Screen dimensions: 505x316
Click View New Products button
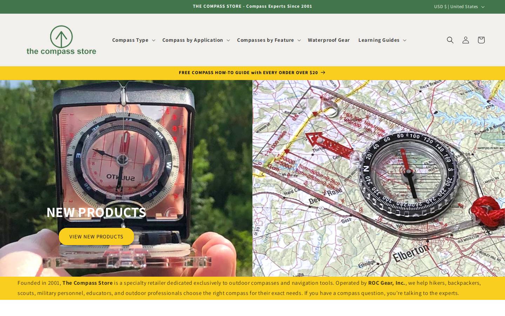click(96, 237)
